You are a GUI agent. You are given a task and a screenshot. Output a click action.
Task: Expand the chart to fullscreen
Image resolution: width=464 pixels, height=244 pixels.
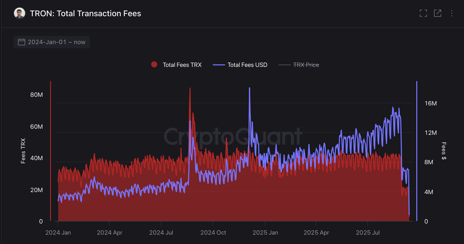pos(423,13)
